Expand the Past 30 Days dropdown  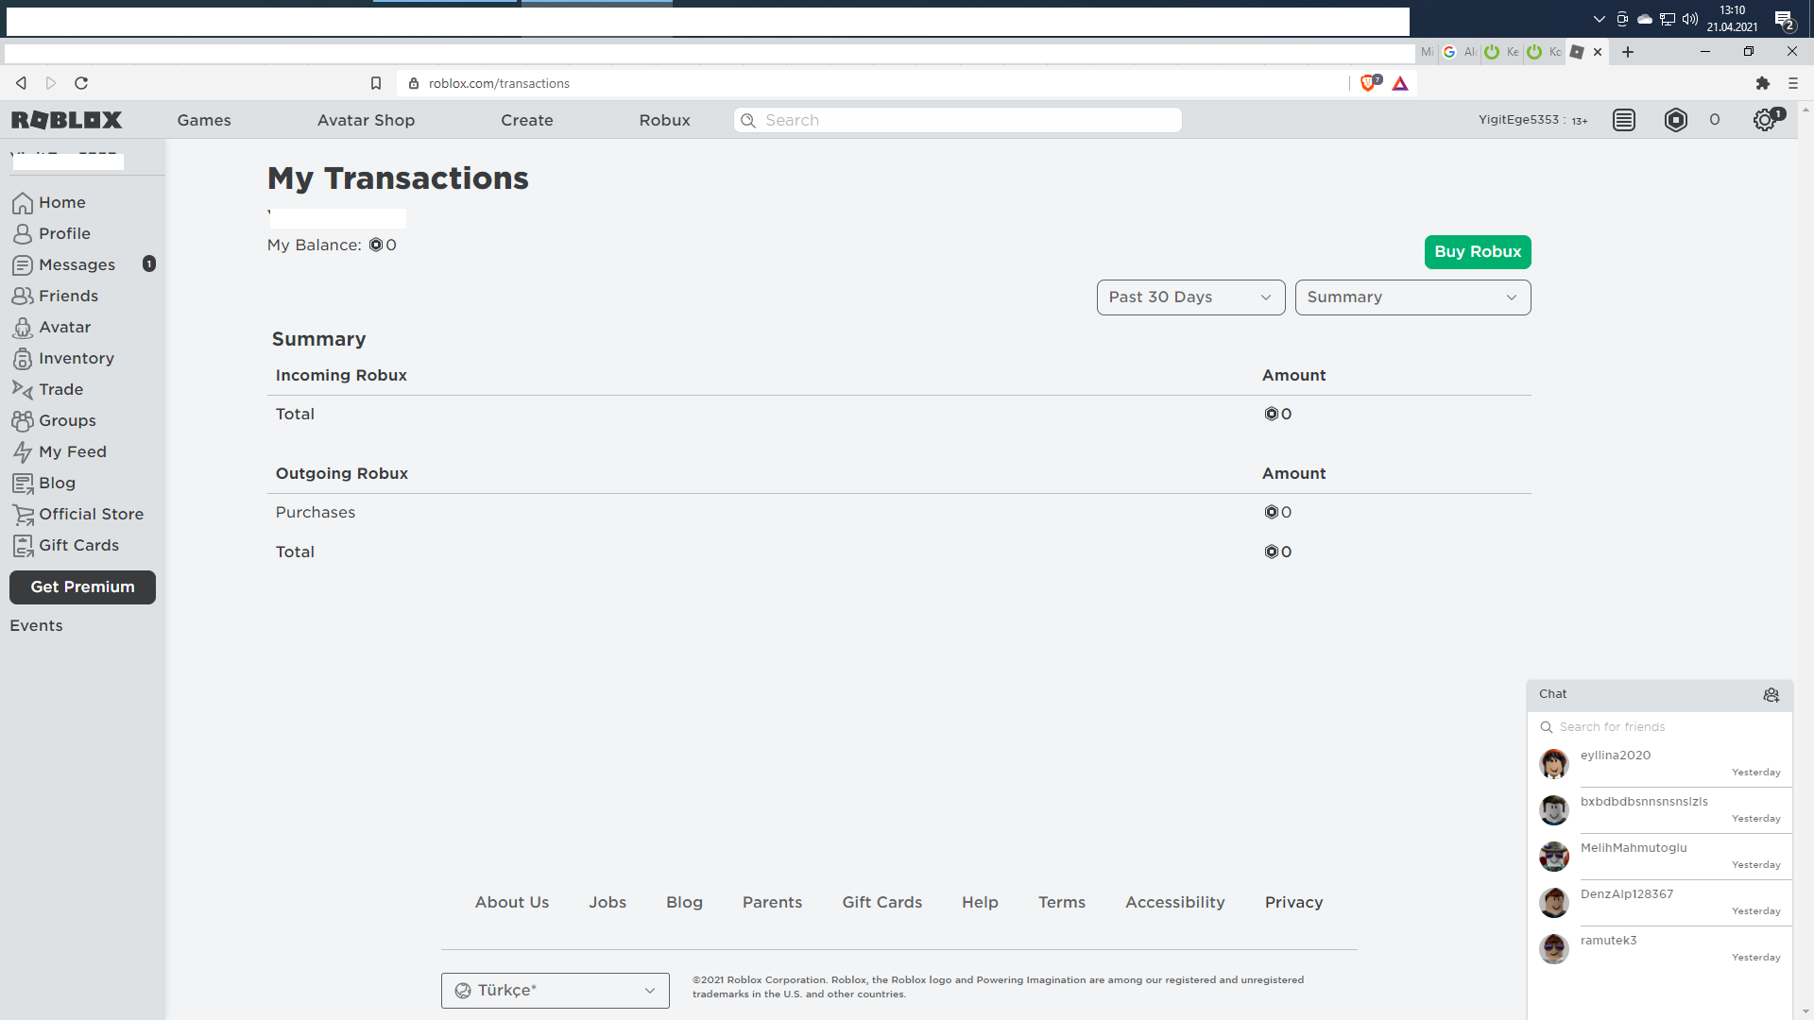point(1190,297)
